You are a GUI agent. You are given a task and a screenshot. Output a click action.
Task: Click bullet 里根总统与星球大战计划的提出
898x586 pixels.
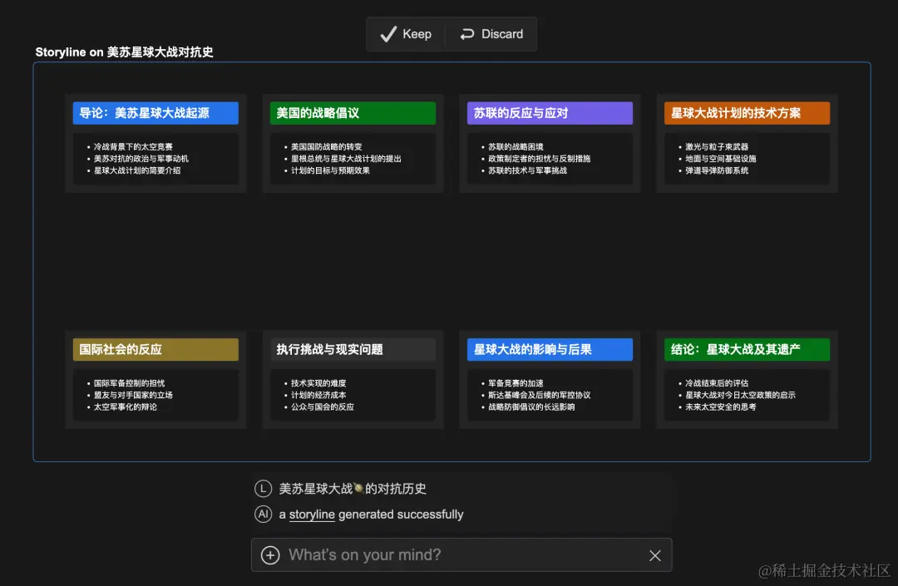pyautogui.click(x=346, y=159)
